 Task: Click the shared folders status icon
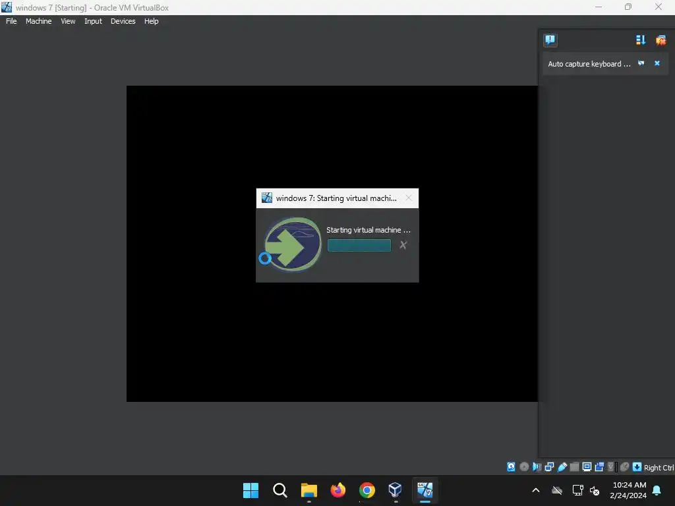click(574, 467)
